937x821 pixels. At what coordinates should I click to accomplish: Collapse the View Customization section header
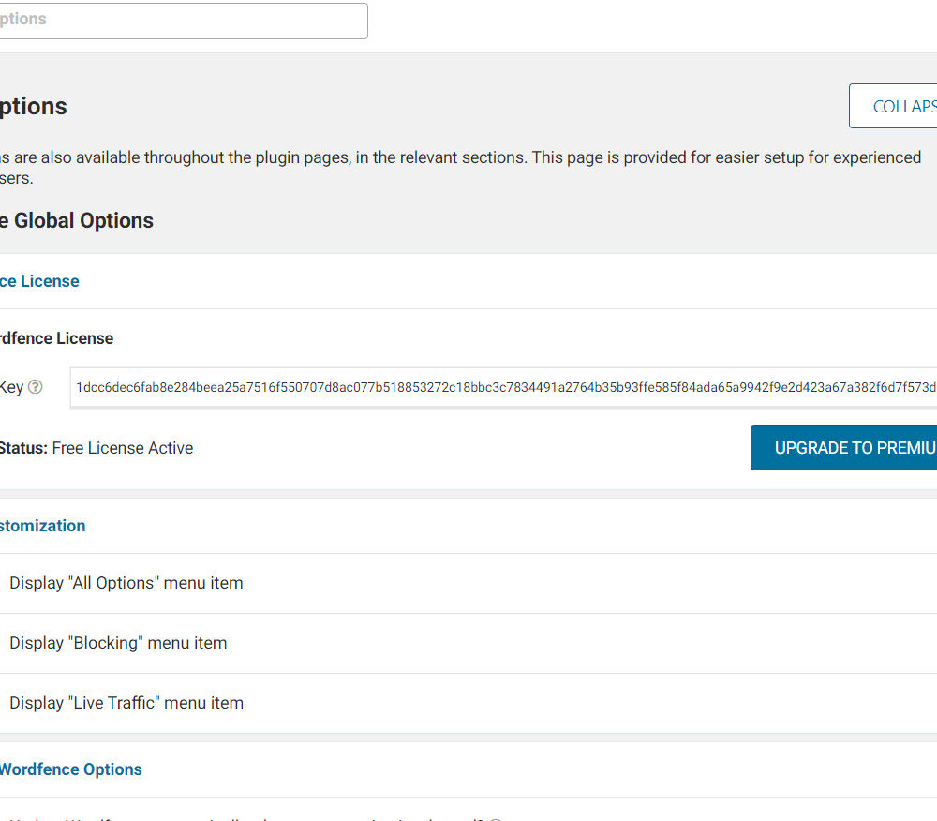[42, 526]
